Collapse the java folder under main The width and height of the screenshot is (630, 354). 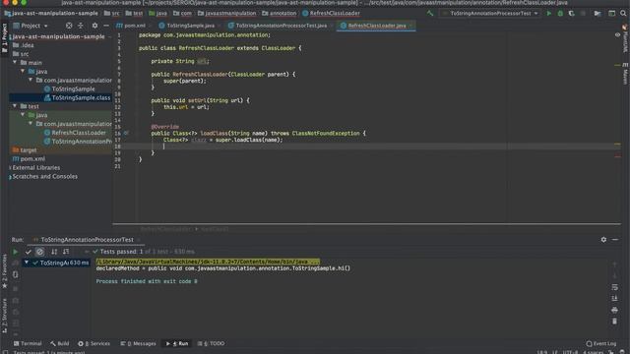coord(23,72)
